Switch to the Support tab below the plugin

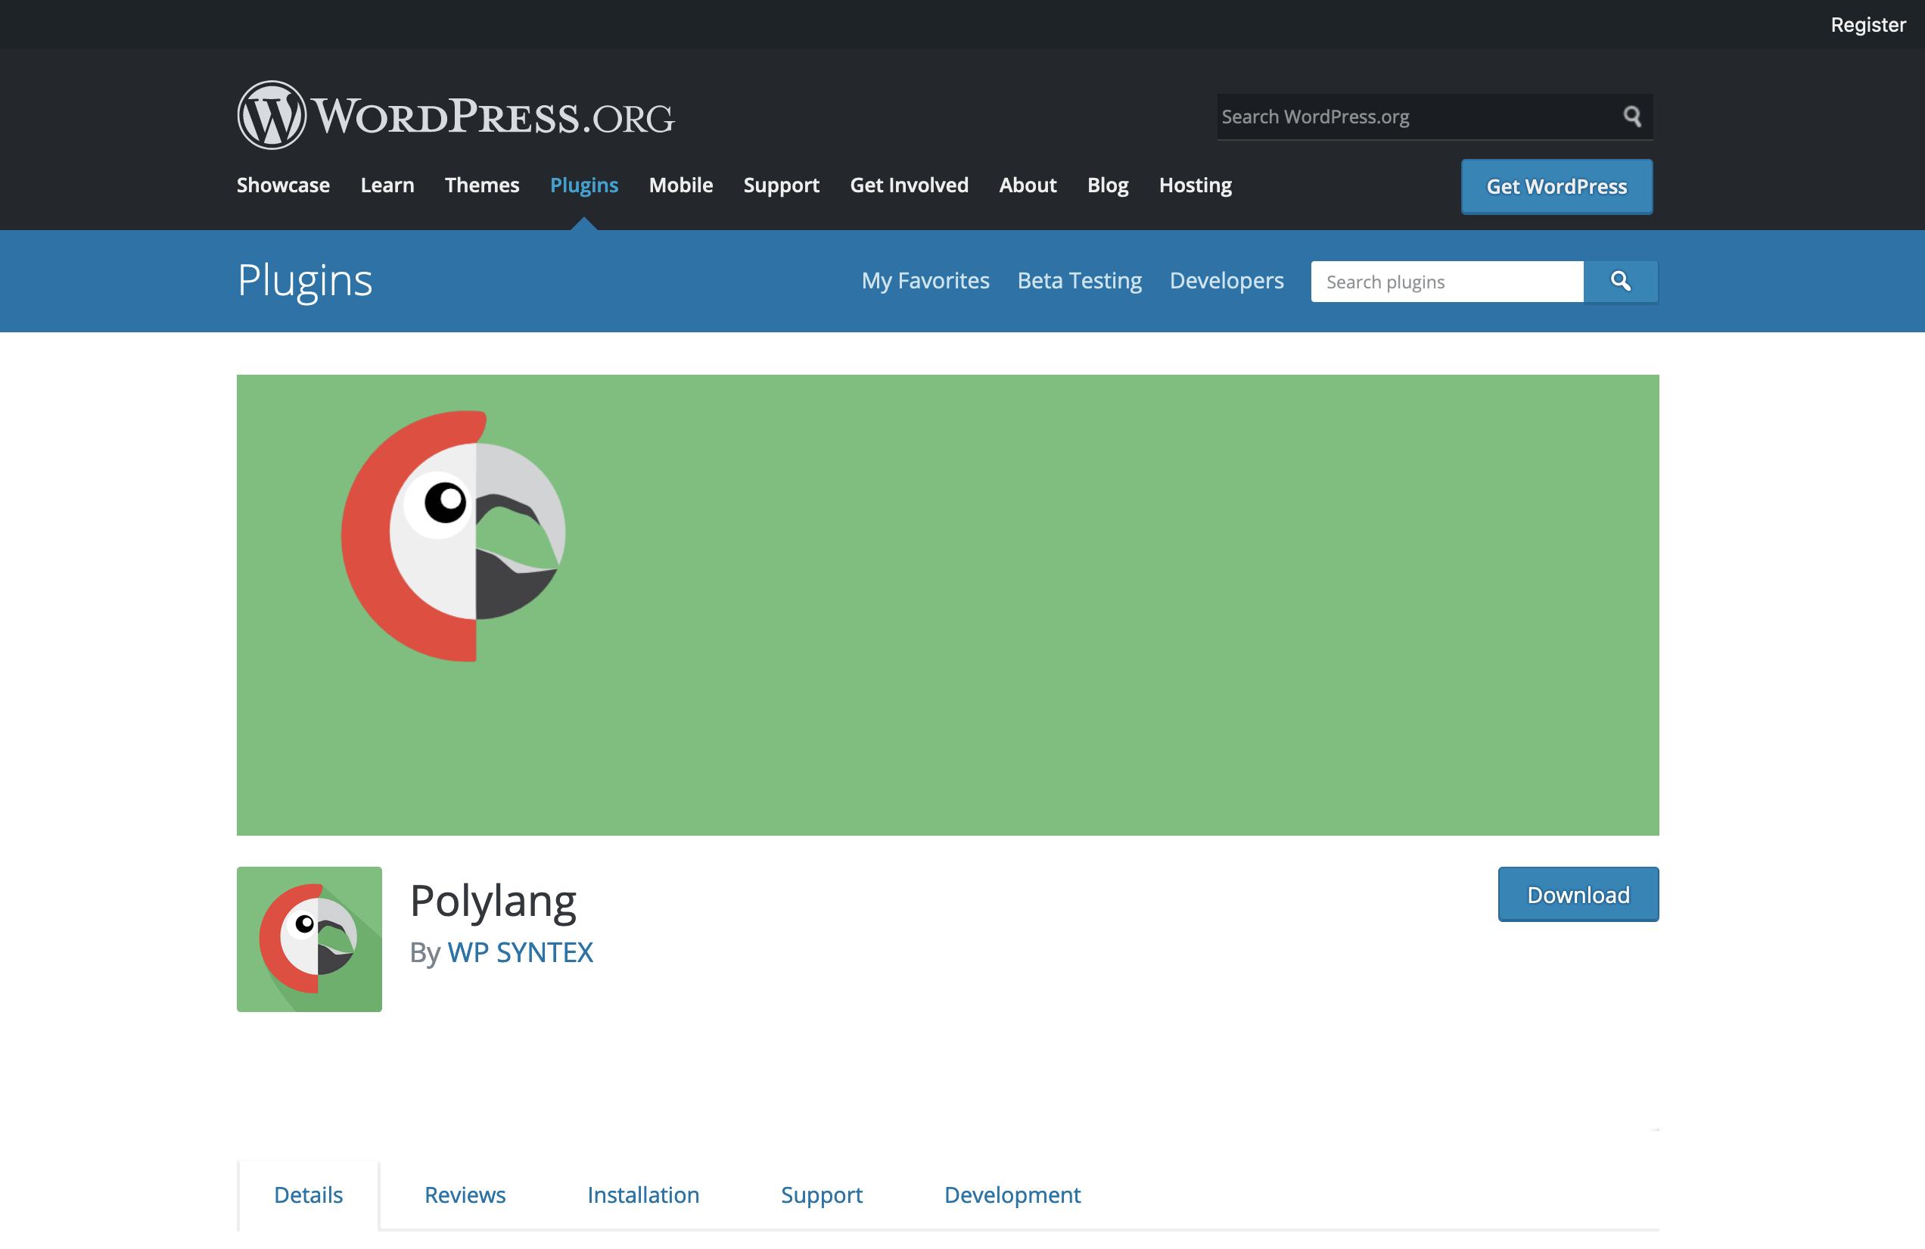(822, 1194)
